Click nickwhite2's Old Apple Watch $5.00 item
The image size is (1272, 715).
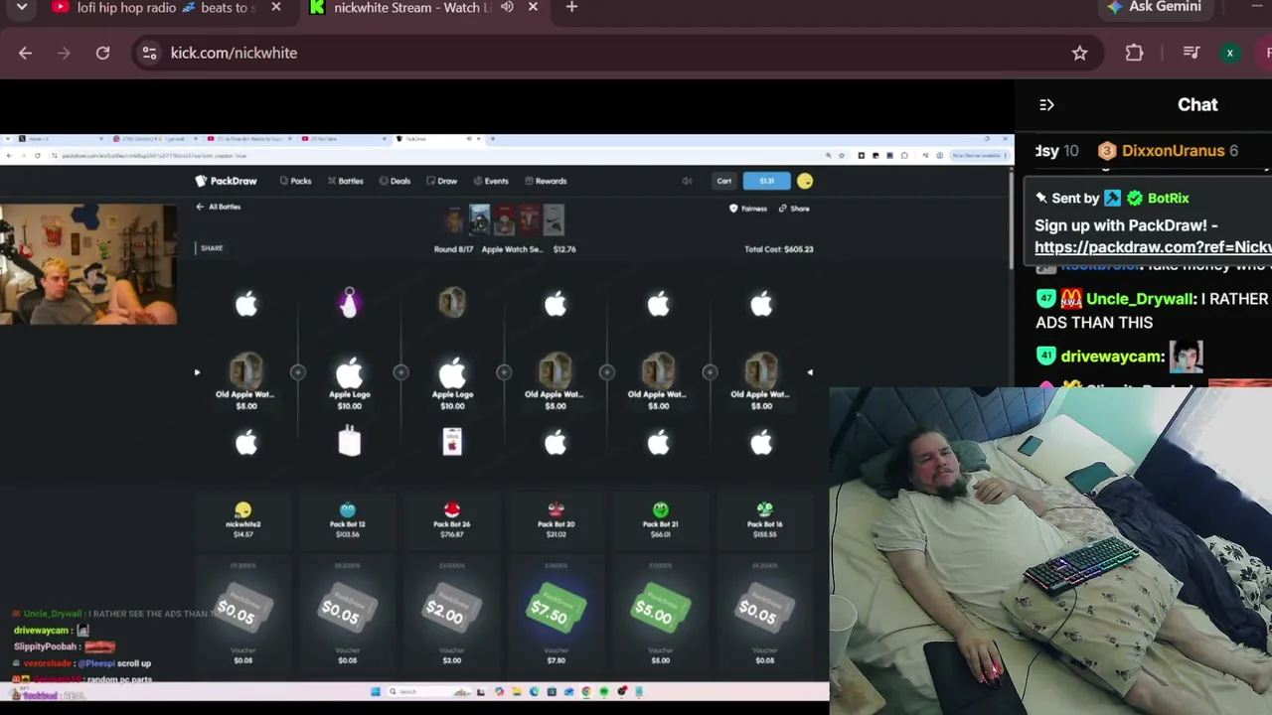click(x=246, y=380)
